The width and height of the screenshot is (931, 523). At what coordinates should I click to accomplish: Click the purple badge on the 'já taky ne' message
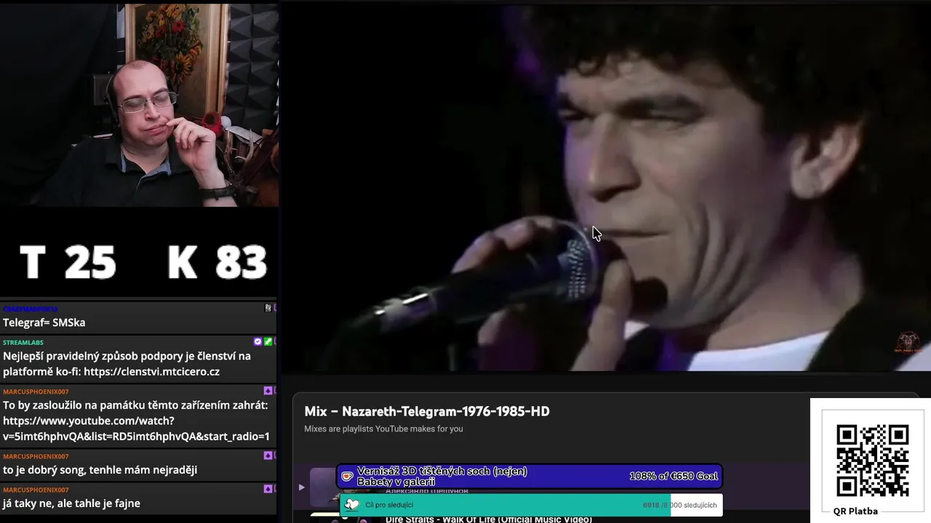click(x=268, y=489)
